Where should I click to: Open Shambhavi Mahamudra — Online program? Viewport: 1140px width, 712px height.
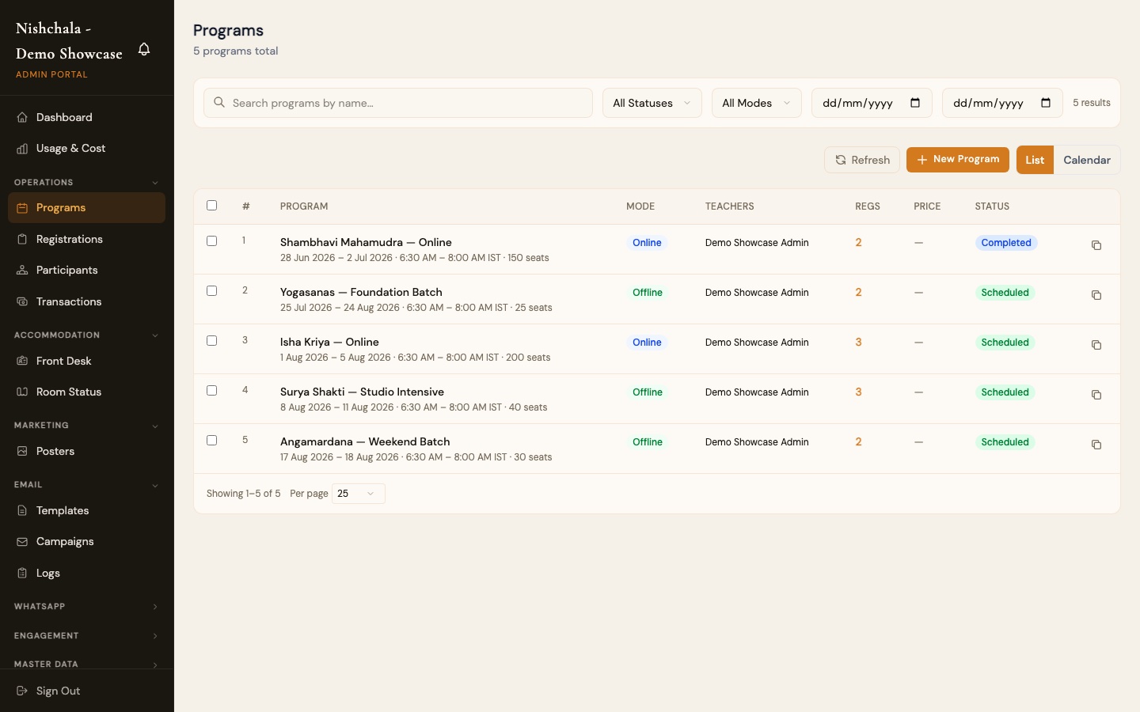366,242
